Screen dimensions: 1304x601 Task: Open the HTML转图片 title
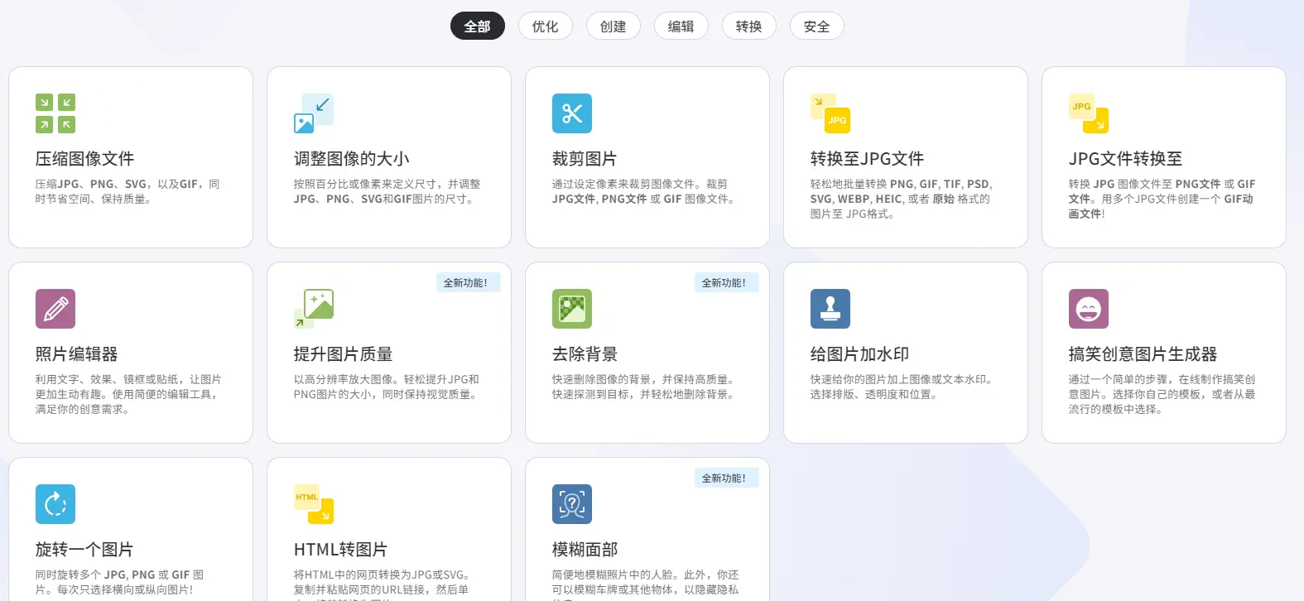pyautogui.click(x=340, y=550)
